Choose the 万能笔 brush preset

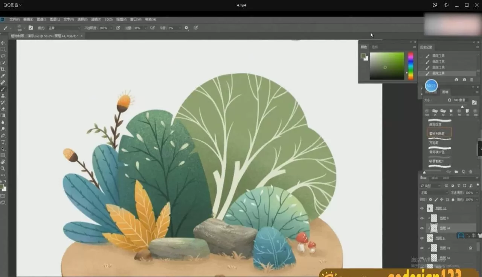[x=434, y=143]
